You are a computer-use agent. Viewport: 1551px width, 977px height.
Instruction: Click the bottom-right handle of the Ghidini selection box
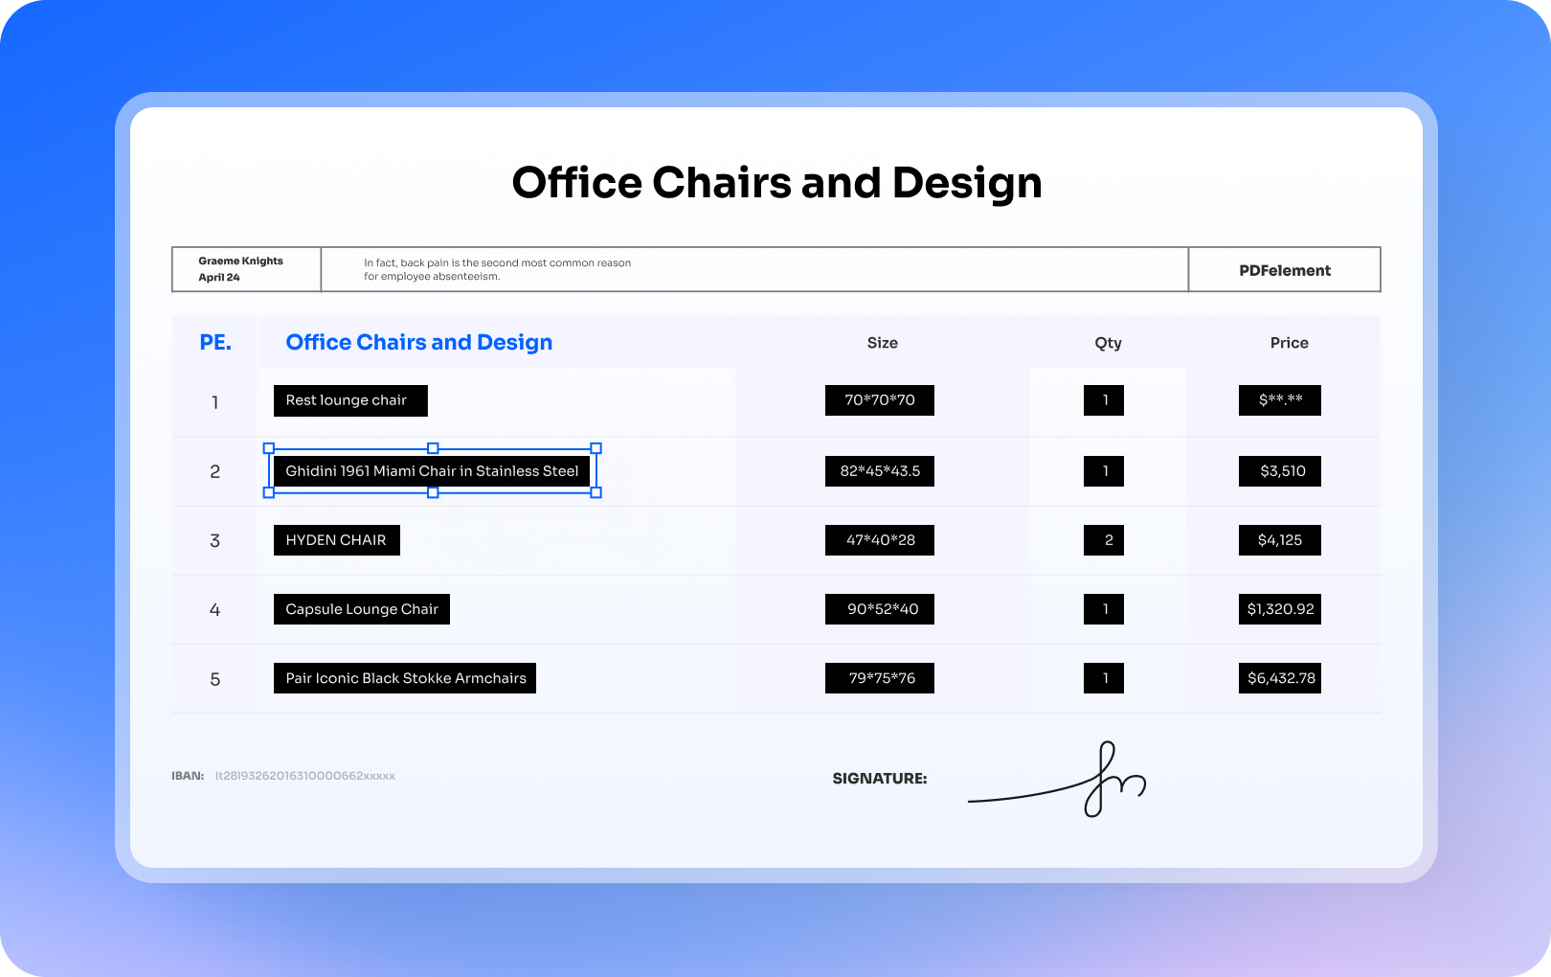pyautogui.click(x=596, y=492)
